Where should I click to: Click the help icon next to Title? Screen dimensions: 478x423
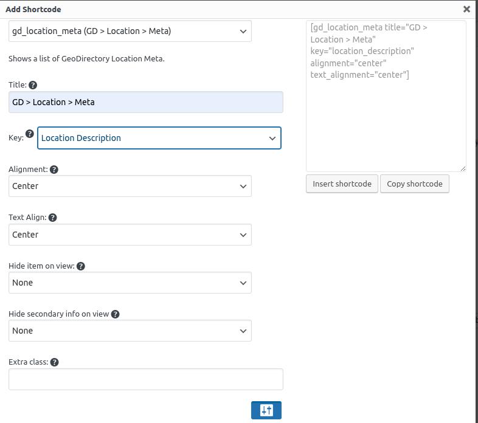pos(33,85)
